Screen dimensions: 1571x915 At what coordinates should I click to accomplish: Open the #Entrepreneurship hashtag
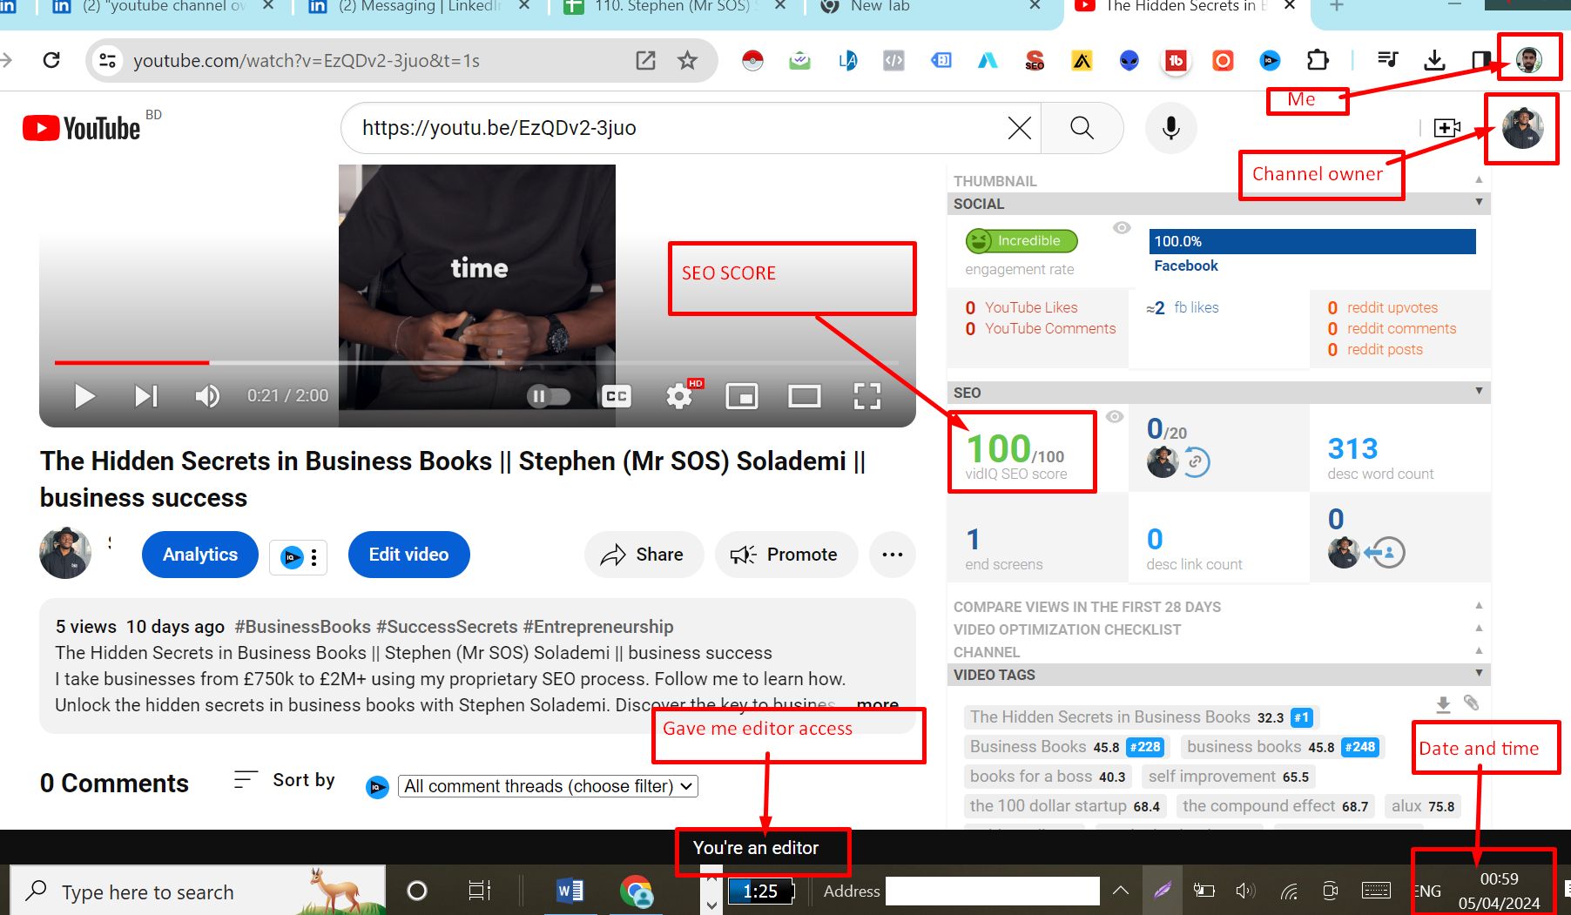click(598, 627)
